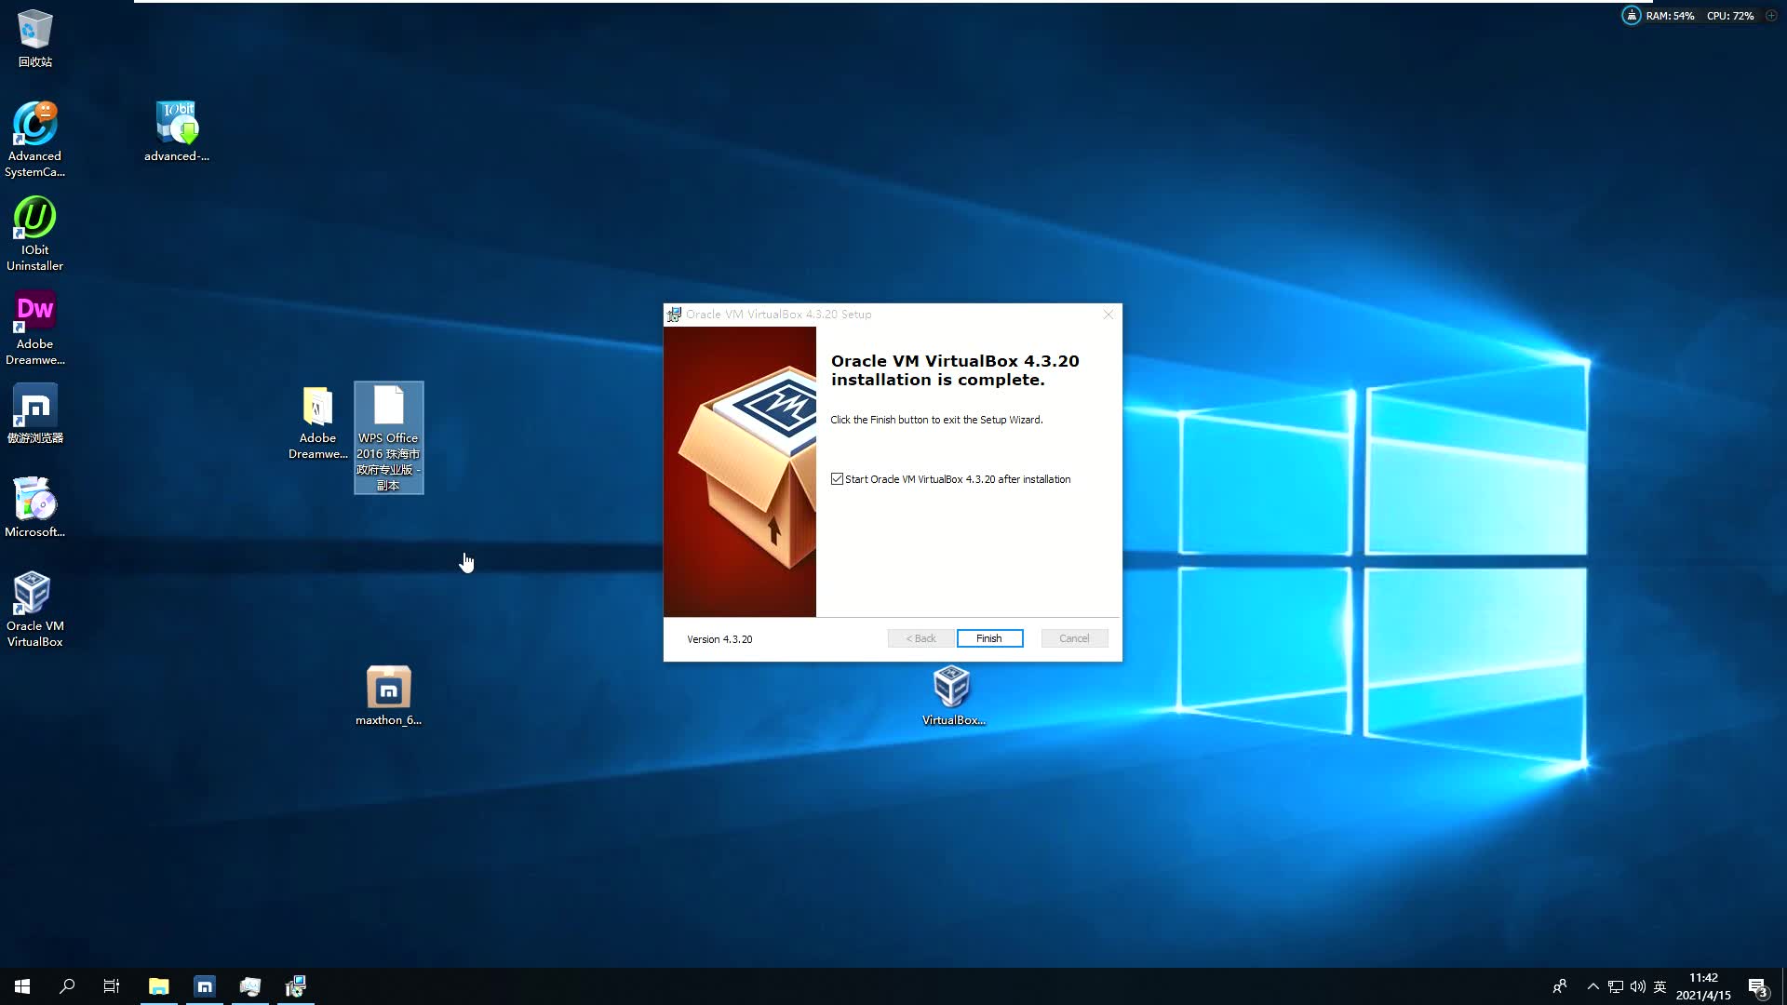Switch to third running app taskbar icon

250,986
